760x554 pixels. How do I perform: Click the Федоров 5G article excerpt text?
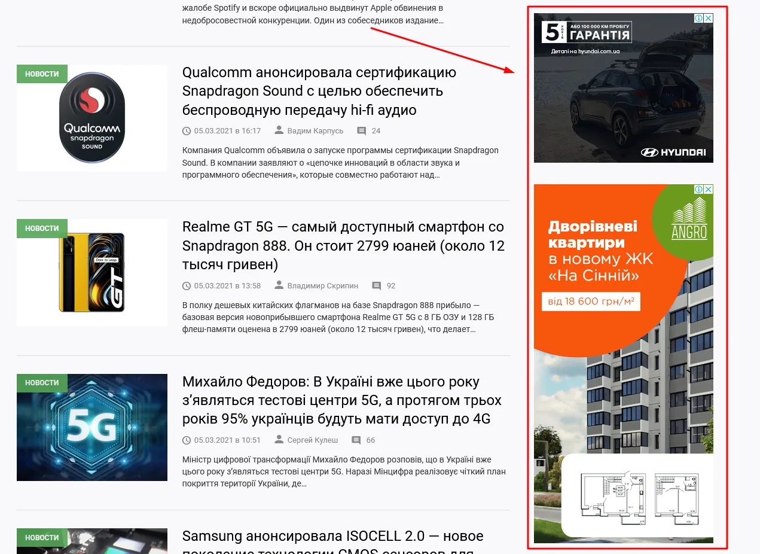click(344, 471)
